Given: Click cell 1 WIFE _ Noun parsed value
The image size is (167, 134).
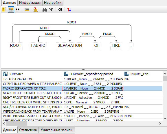Looking at the screenshot, I should [92, 111].
